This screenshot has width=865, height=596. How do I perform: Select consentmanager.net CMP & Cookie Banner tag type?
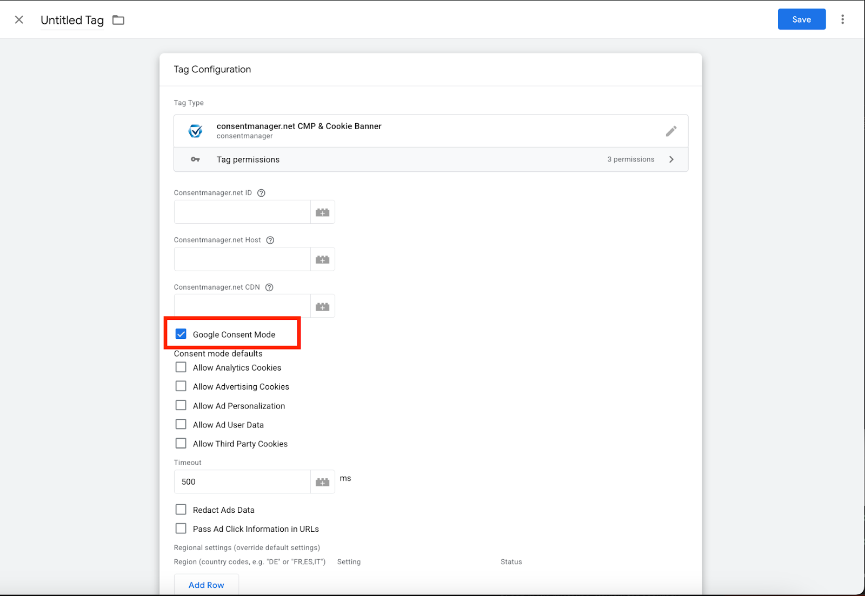click(x=431, y=131)
